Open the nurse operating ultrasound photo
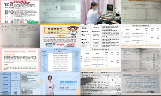Image resolution: width=161 pixels, height=96 pixels. tap(101, 12)
